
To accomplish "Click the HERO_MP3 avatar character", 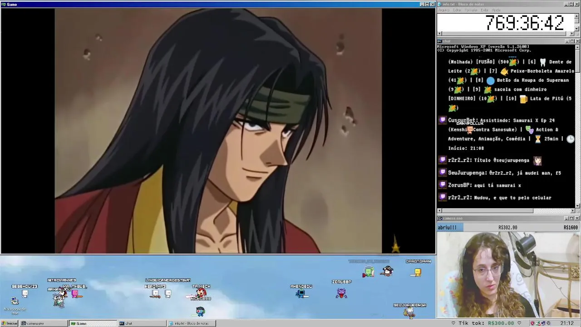I will coord(156,294).
